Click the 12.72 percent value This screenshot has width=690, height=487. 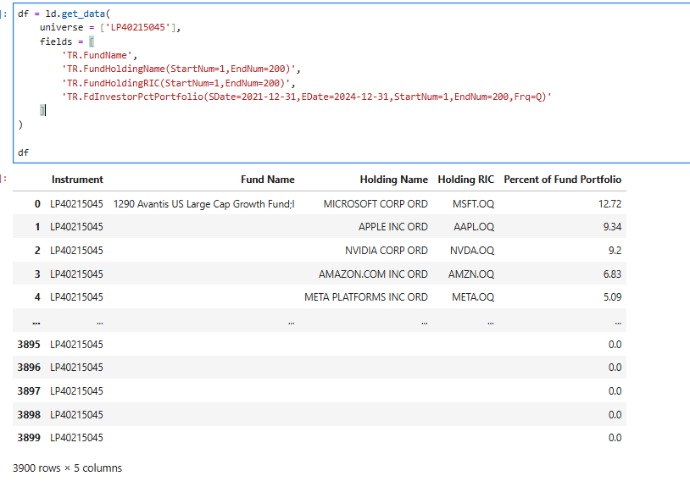(610, 204)
